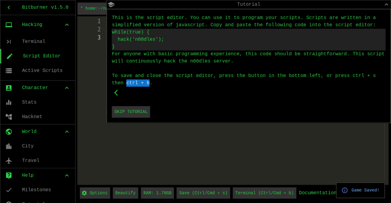Collapse the Hacking section
Viewport: 391px width, 203px height.
(x=67, y=25)
